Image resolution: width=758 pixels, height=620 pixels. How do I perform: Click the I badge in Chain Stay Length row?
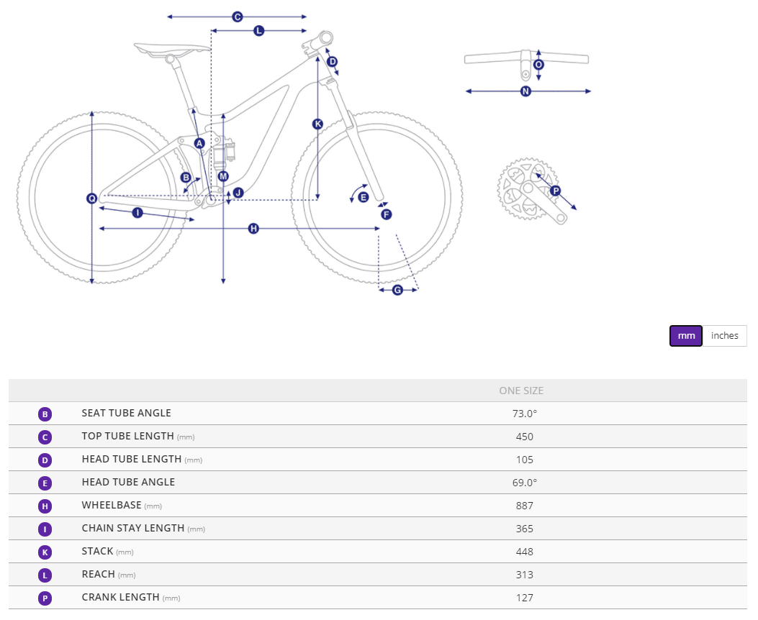(45, 529)
